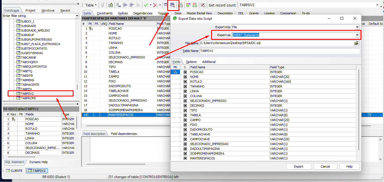Image resolution: width=384 pixels, height=182 pixels.
Task: Switch to the Field dependencies tab
Action: (124, 134)
